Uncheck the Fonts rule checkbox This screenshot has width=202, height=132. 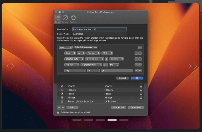point(62,94)
